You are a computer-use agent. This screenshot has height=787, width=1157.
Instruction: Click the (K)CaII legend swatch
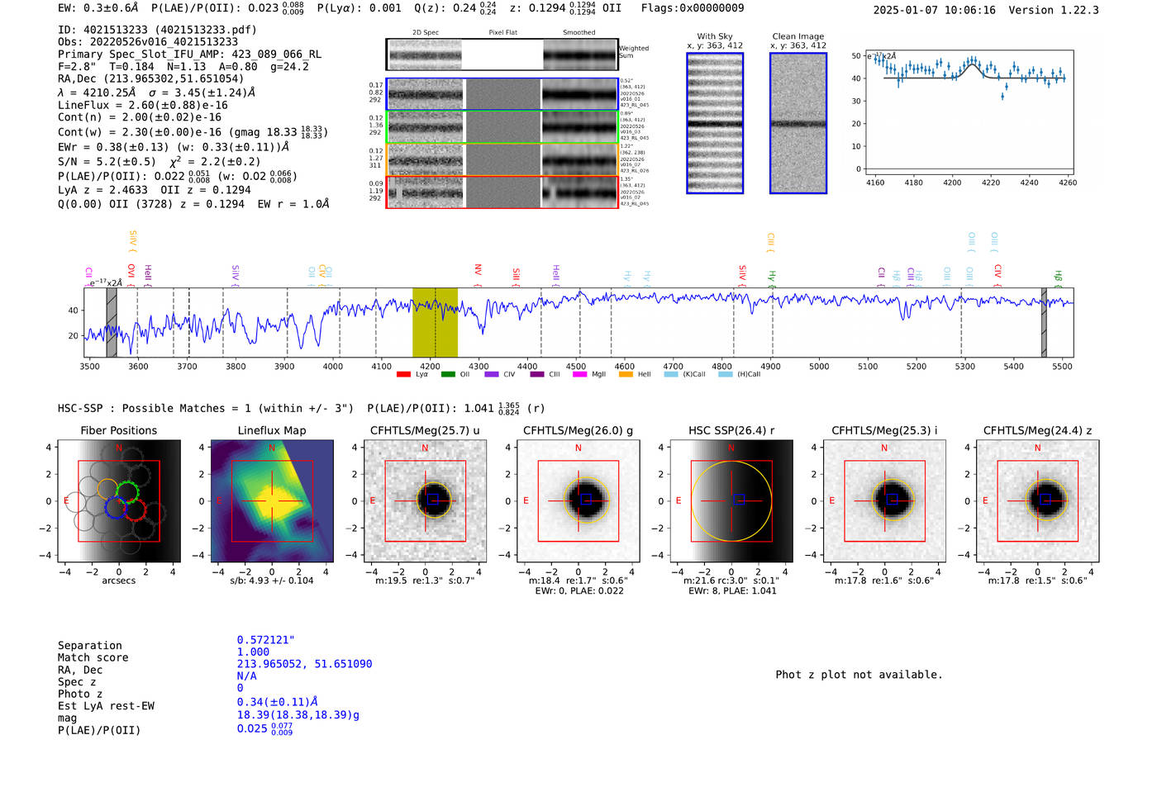pos(671,375)
